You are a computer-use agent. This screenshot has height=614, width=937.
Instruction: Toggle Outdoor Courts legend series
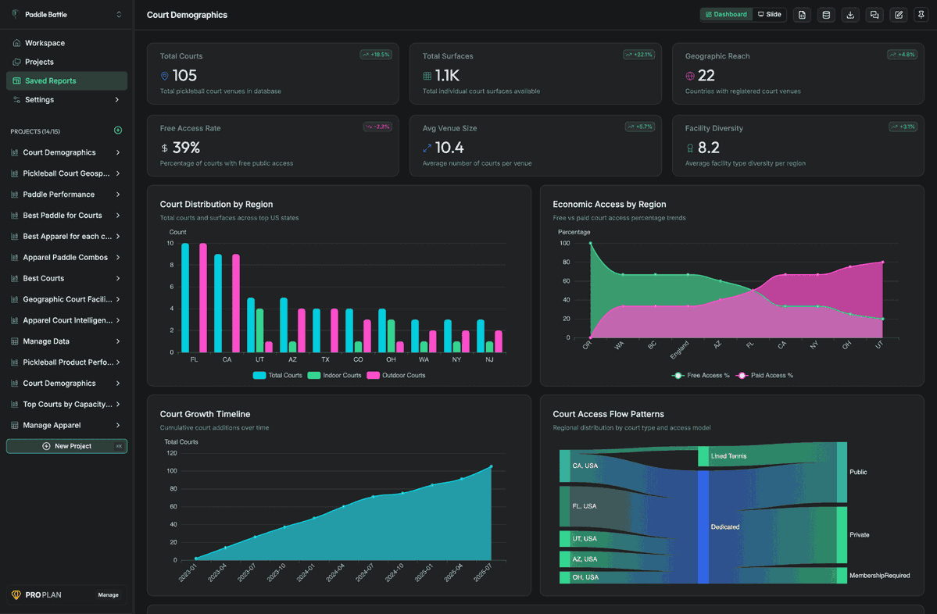coord(395,376)
